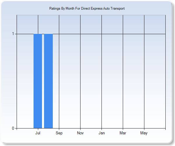Click the y-axis value '1'

pyautogui.click(x=13, y=34)
